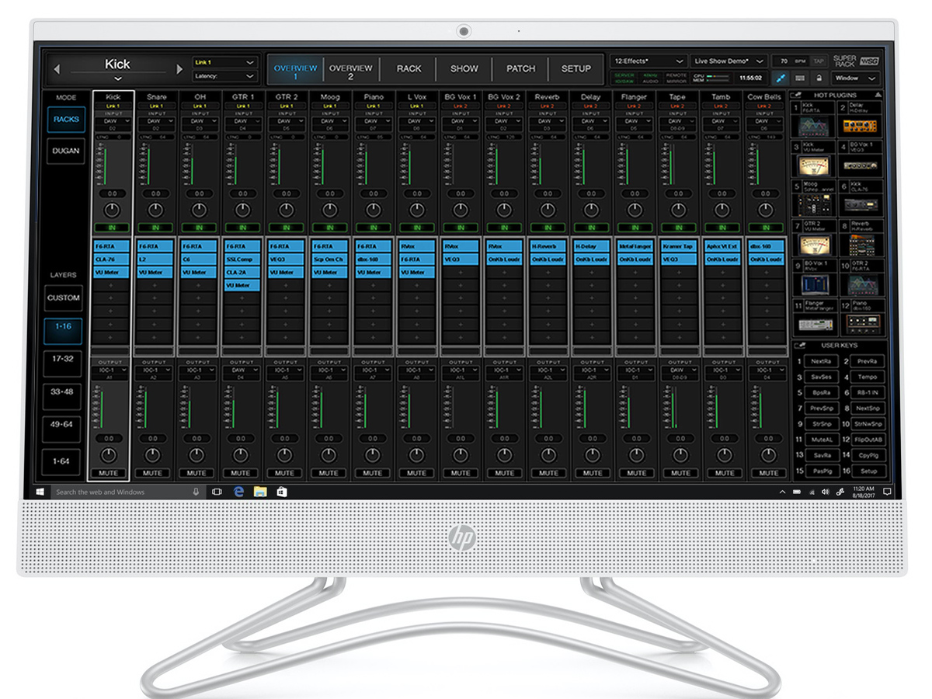Mute the Cow Bells channel
This screenshot has height=699, width=932.
coord(767,472)
